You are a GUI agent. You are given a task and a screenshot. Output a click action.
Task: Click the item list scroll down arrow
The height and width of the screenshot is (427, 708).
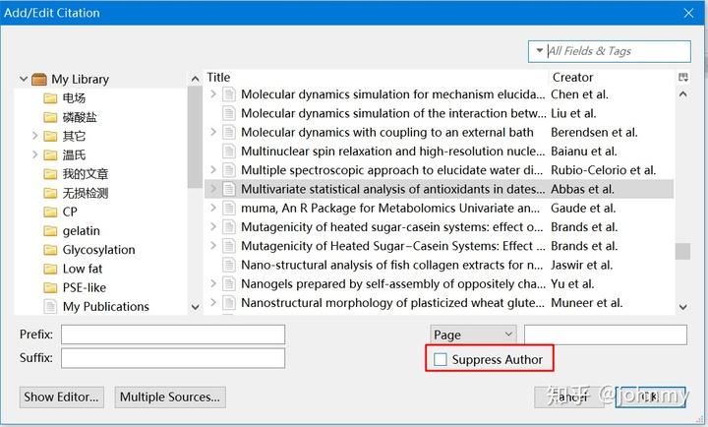[x=683, y=307]
